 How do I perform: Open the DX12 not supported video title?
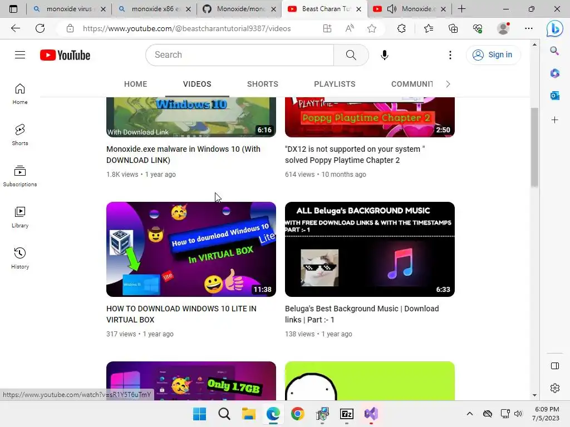(x=355, y=155)
